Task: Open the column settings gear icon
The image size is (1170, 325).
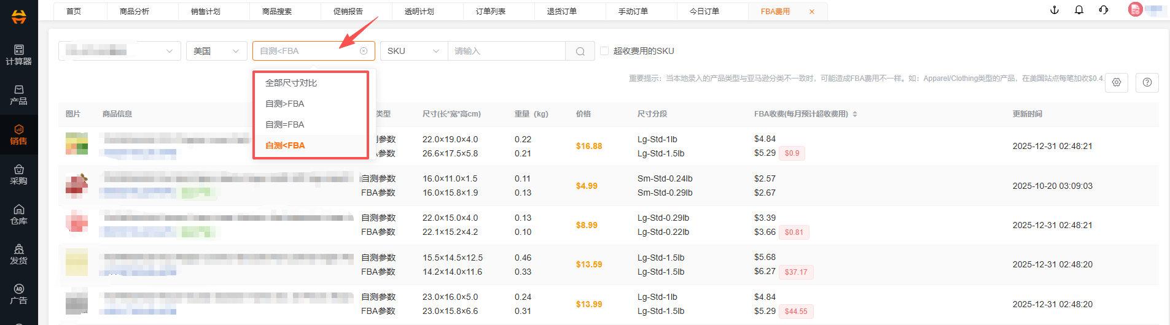Action: pyautogui.click(x=1117, y=82)
